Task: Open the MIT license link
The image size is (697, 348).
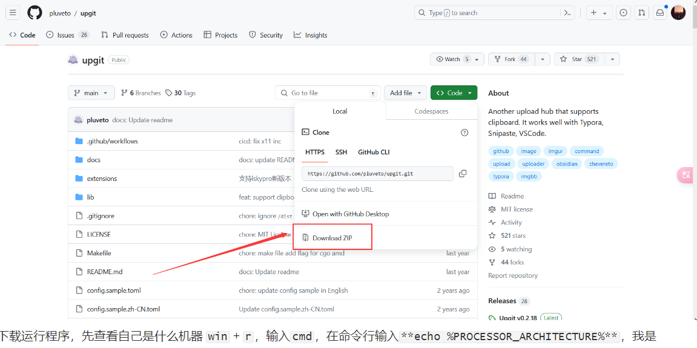Action: (x=510, y=209)
